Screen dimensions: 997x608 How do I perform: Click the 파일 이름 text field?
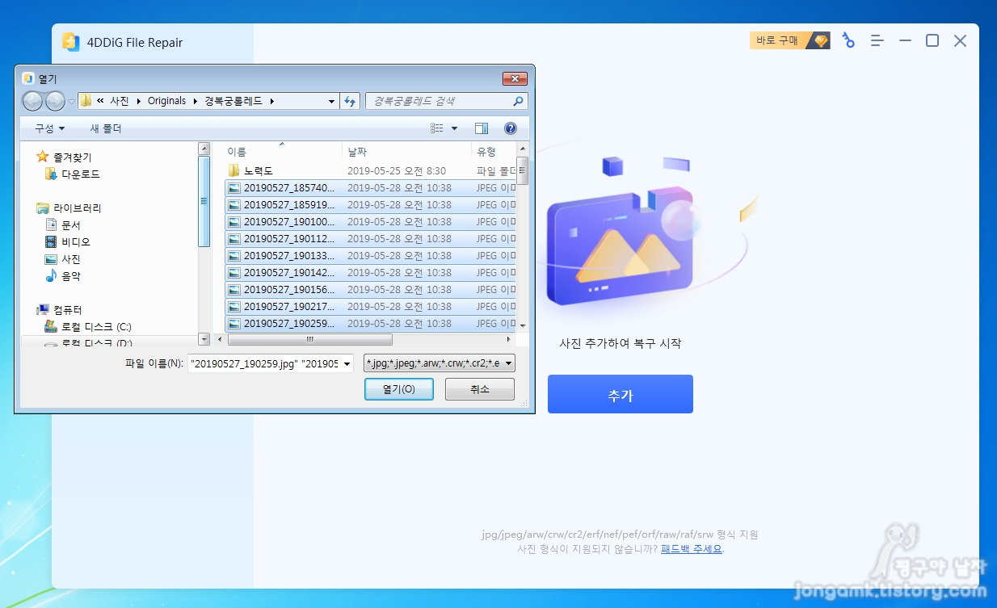[264, 364]
